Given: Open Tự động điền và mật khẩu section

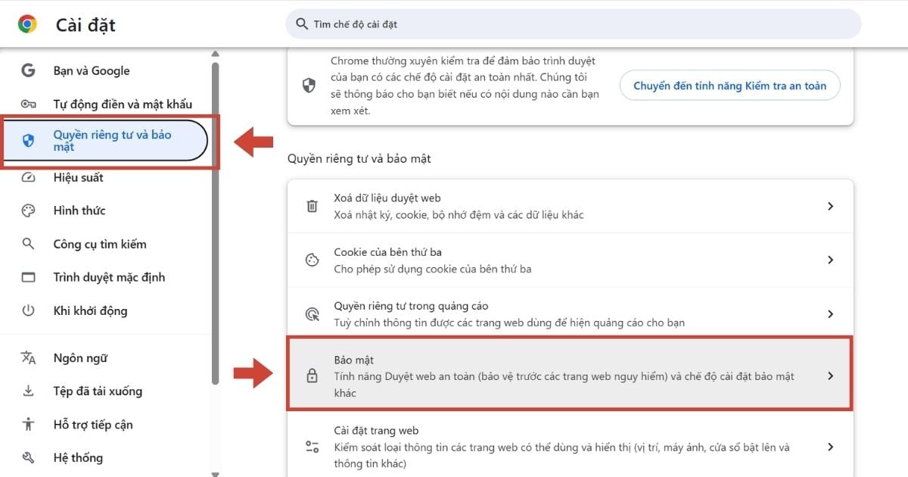Looking at the screenshot, I should coord(122,104).
